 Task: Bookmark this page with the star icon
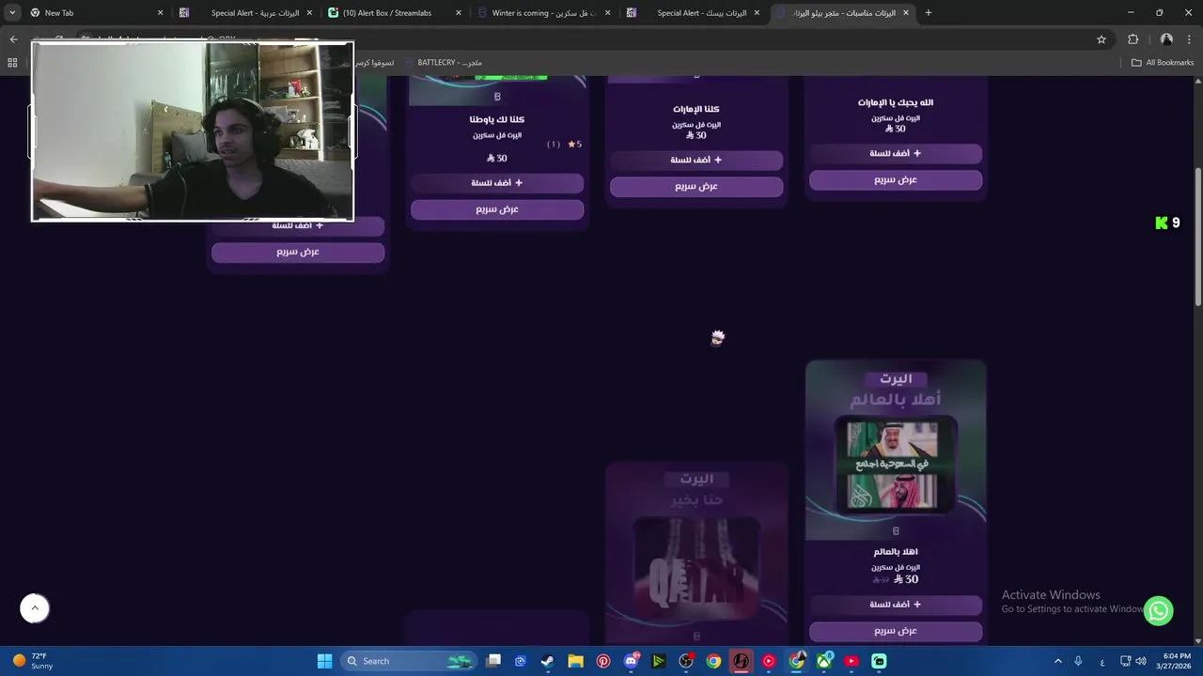[1101, 39]
